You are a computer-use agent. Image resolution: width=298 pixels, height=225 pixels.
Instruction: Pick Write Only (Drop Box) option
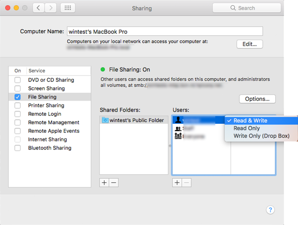[x=261, y=136]
